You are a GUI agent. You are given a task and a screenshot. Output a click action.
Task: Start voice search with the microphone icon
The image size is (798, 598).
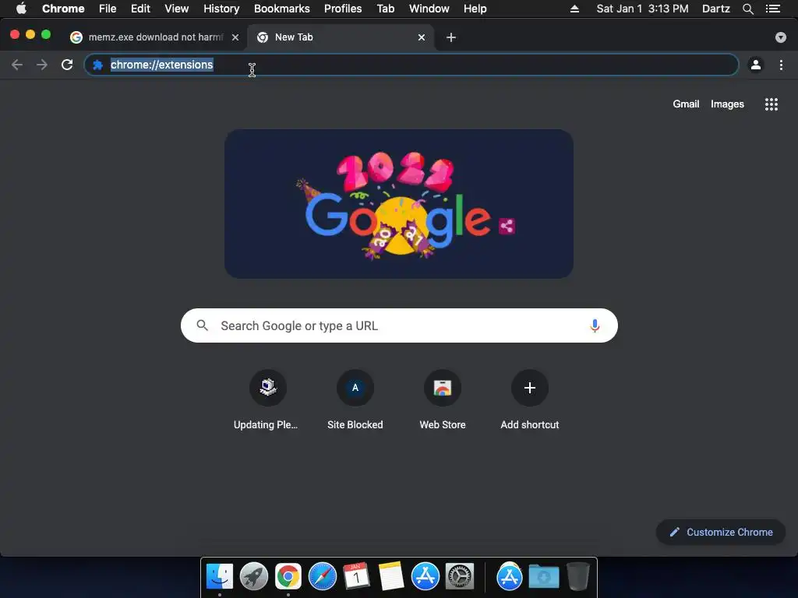click(595, 325)
